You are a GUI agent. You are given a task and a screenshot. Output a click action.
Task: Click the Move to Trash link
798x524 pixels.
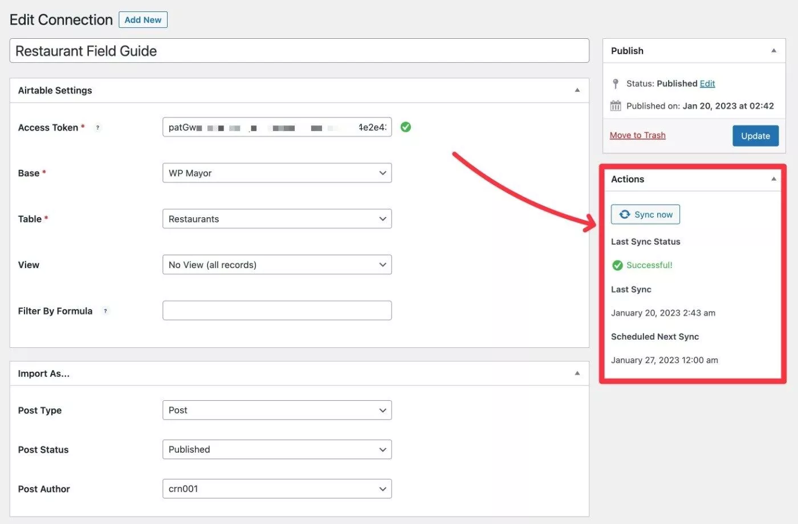pyautogui.click(x=637, y=135)
